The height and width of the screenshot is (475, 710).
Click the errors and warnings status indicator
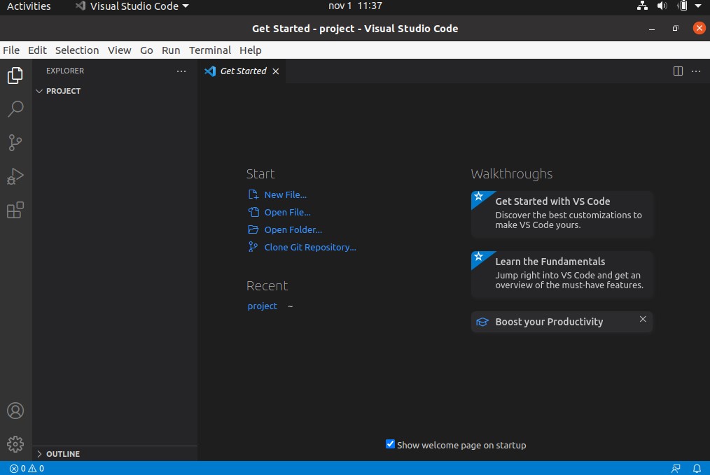coord(27,468)
